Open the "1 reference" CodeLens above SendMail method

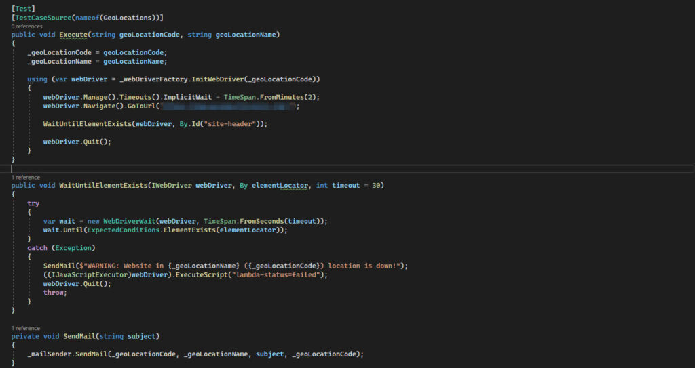pyautogui.click(x=26, y=328)
